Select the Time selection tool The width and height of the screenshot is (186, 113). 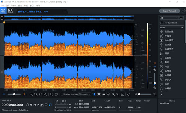pos(94,94)
